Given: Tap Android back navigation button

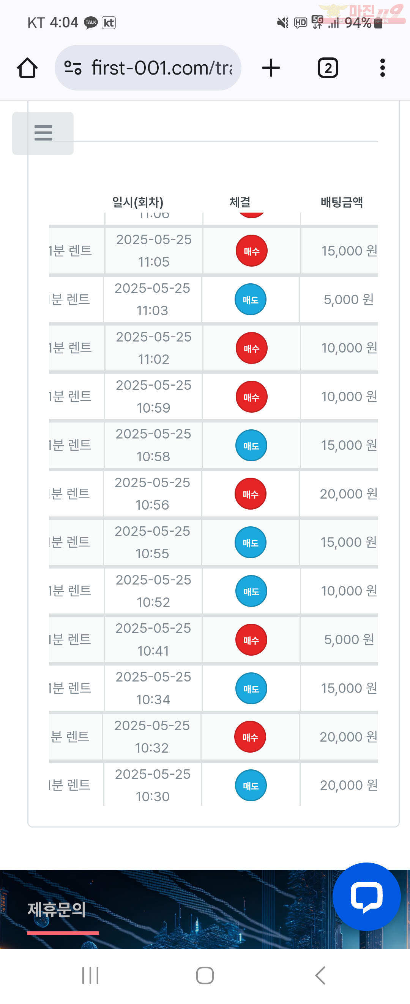Looking at the screenshot, I should pyautogui.click(x=320, y=975).
